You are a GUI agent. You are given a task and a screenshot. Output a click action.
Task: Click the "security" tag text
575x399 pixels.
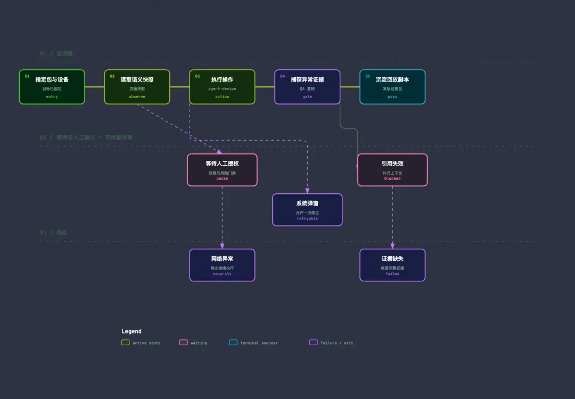point(222,274)
